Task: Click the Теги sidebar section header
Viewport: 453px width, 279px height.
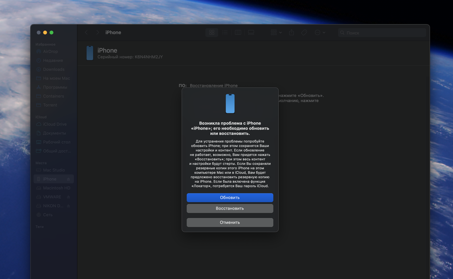Action: [40, 227]
